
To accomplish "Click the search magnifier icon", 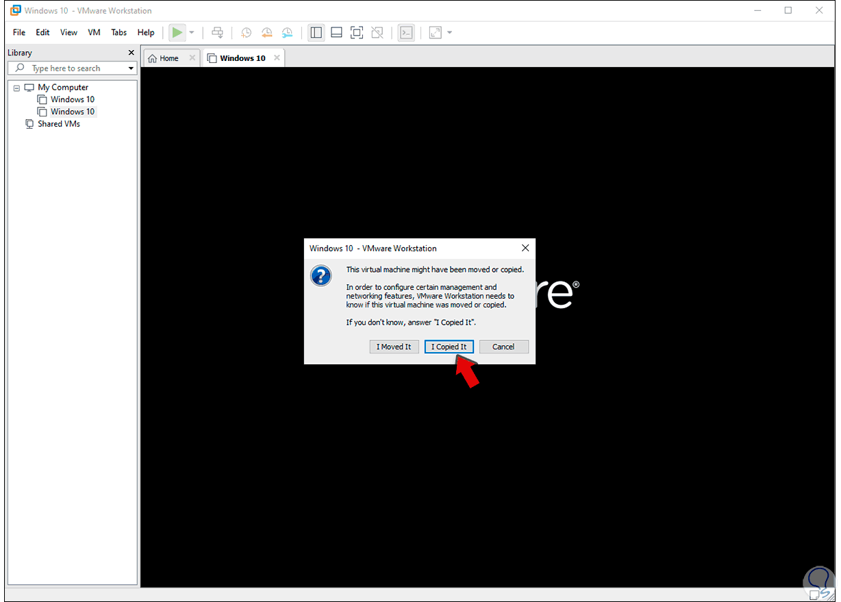I will pos(20,68).
